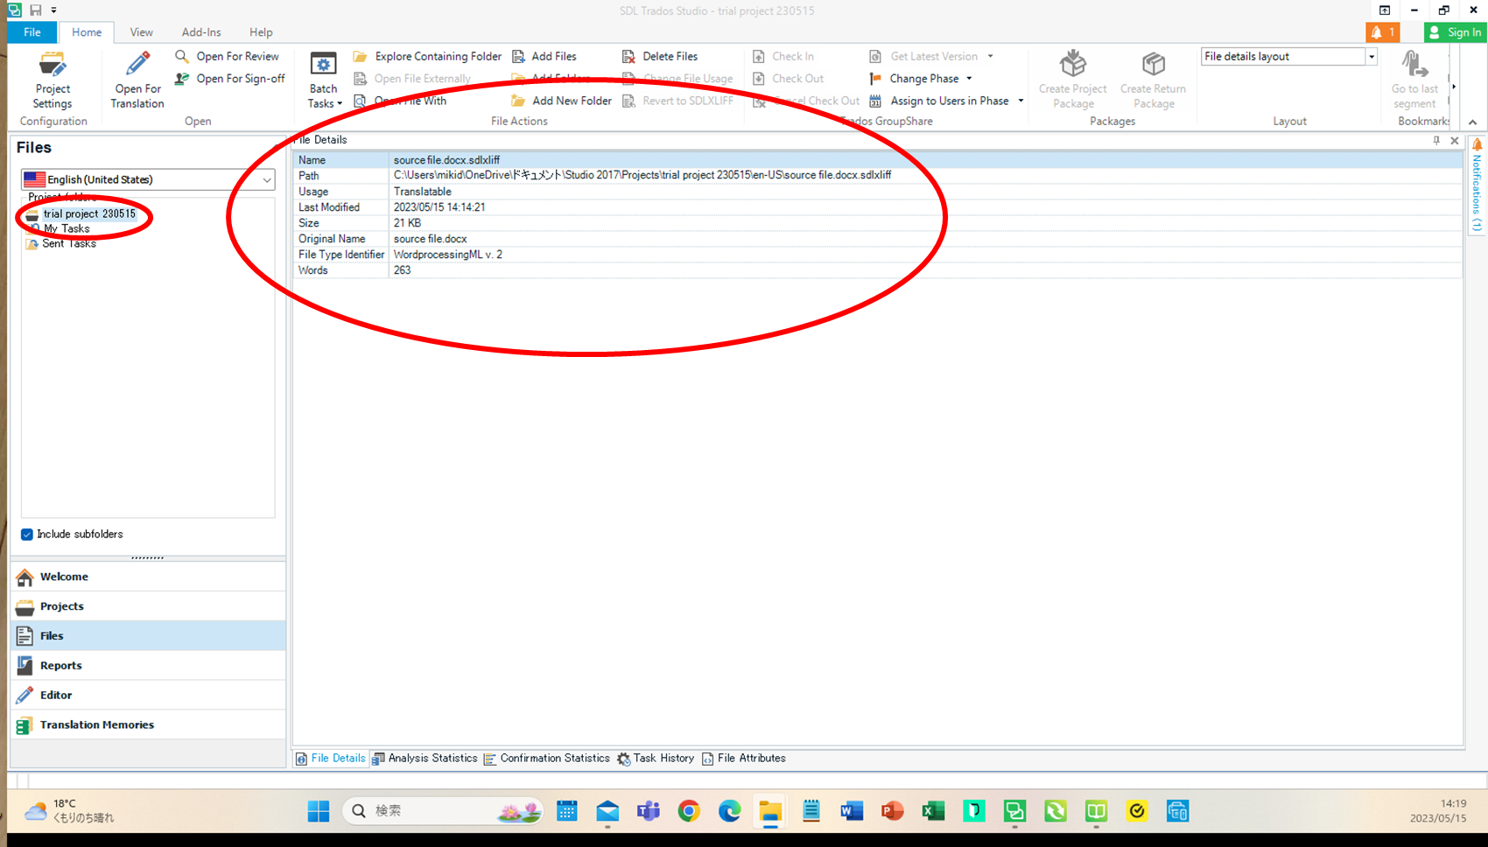1488x847 pixels.
Task: Open the Reports view
Action: (x=148, y=666)
